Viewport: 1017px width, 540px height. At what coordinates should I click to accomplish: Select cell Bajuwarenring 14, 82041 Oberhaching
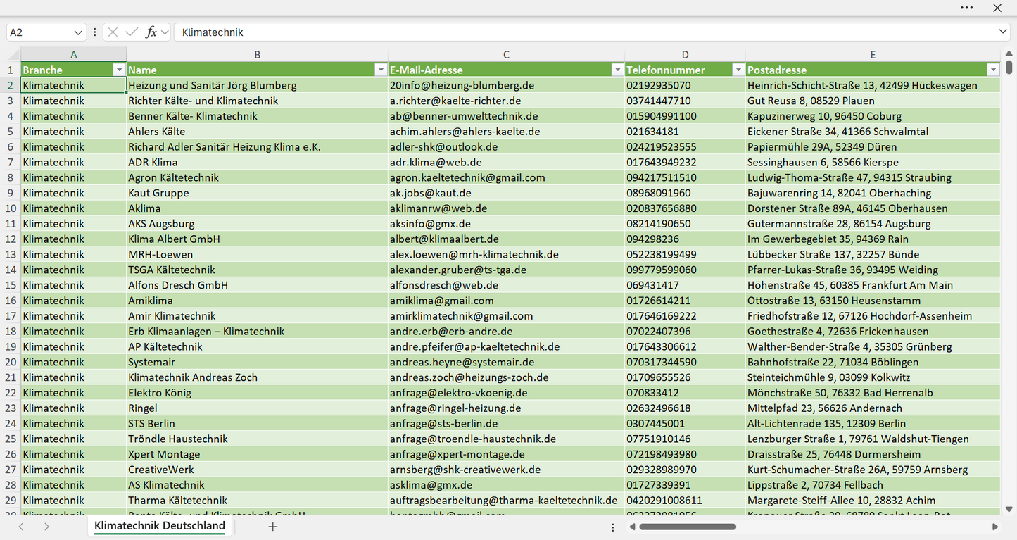pos(873,193)
